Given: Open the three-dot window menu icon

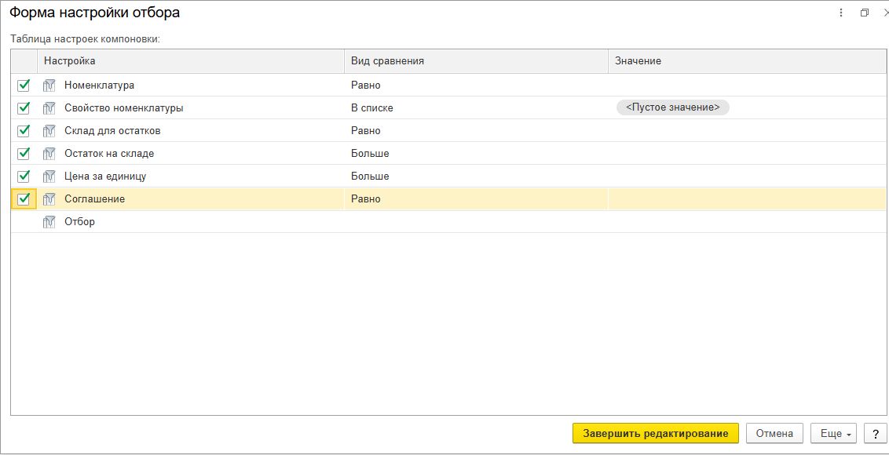Looking at the screenshot, I should 841,13.
